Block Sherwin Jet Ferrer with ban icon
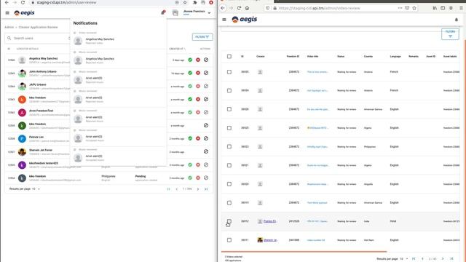 click(206, 151)
